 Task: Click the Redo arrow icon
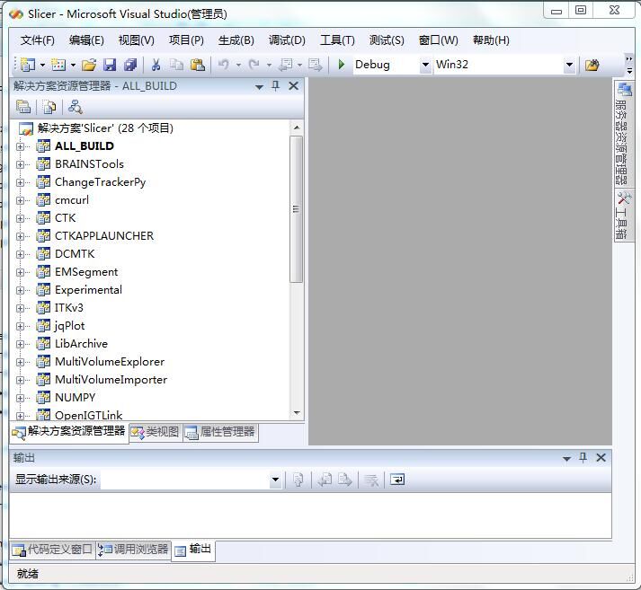254,65
